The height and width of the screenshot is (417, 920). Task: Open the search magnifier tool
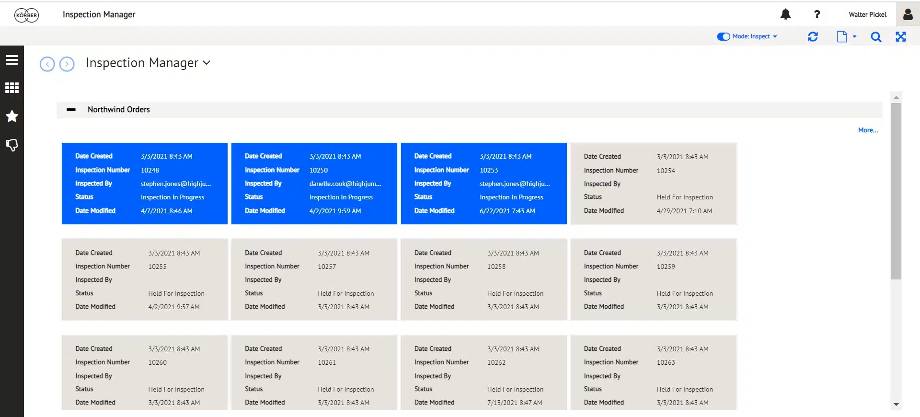coord(876,37)
